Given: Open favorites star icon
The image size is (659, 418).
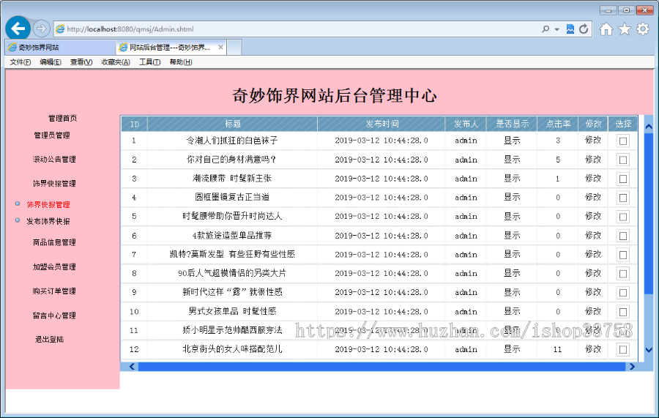Looking at the screenshot, I should (x=625, y=29).
